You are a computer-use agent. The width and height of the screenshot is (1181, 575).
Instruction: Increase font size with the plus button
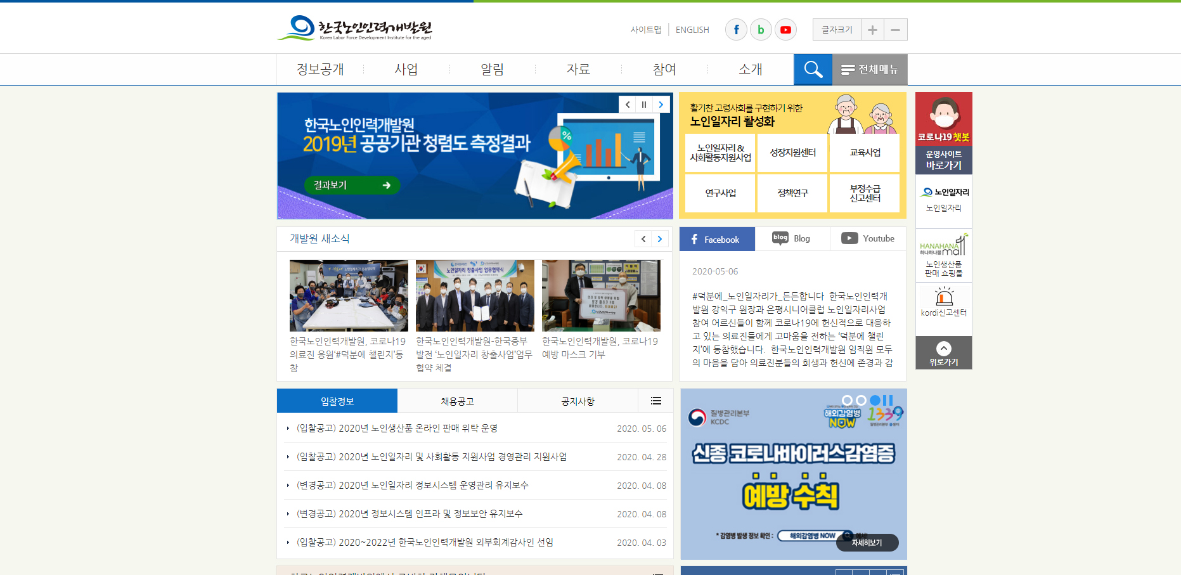coord(872,30)
